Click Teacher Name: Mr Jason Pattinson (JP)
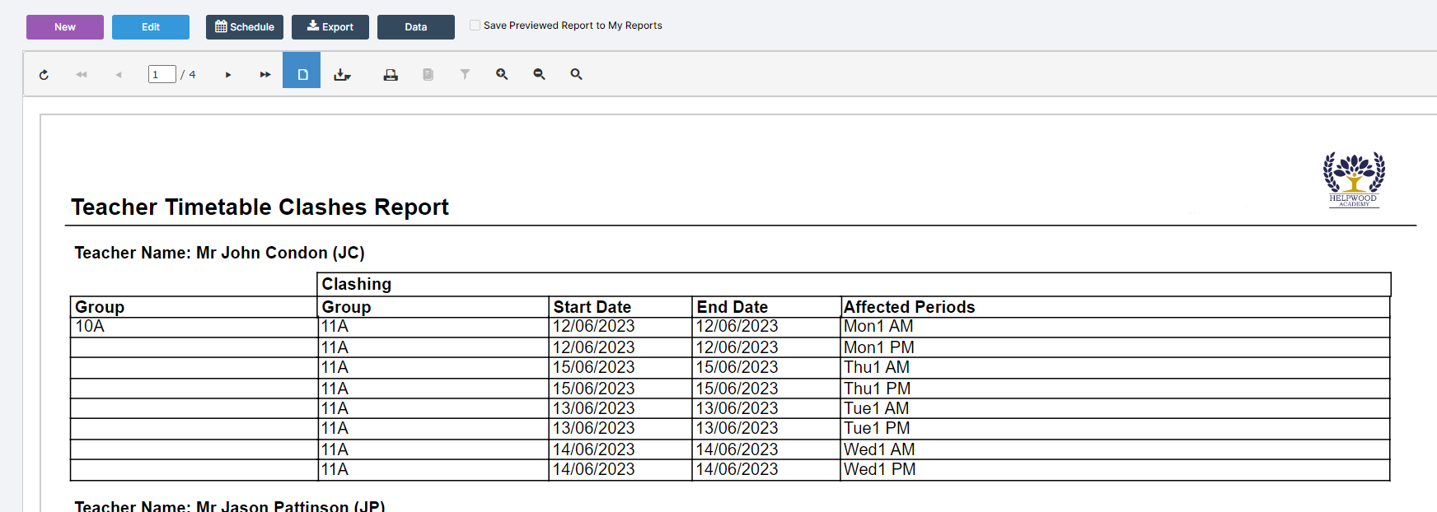1437x512 pixels. 229,505
